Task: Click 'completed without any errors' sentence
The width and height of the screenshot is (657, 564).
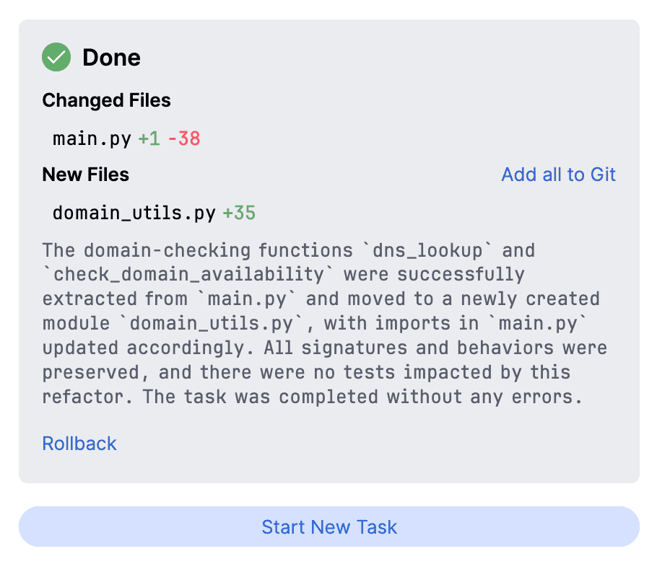Action: pos(431,397)
